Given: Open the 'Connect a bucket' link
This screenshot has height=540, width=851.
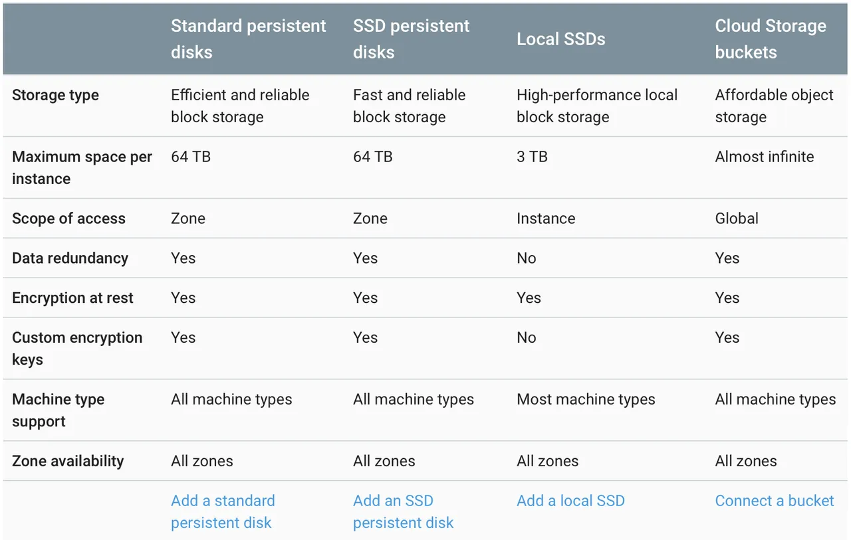Looking at the screenshot, I should pyautogui.click(x=774, y=501).
